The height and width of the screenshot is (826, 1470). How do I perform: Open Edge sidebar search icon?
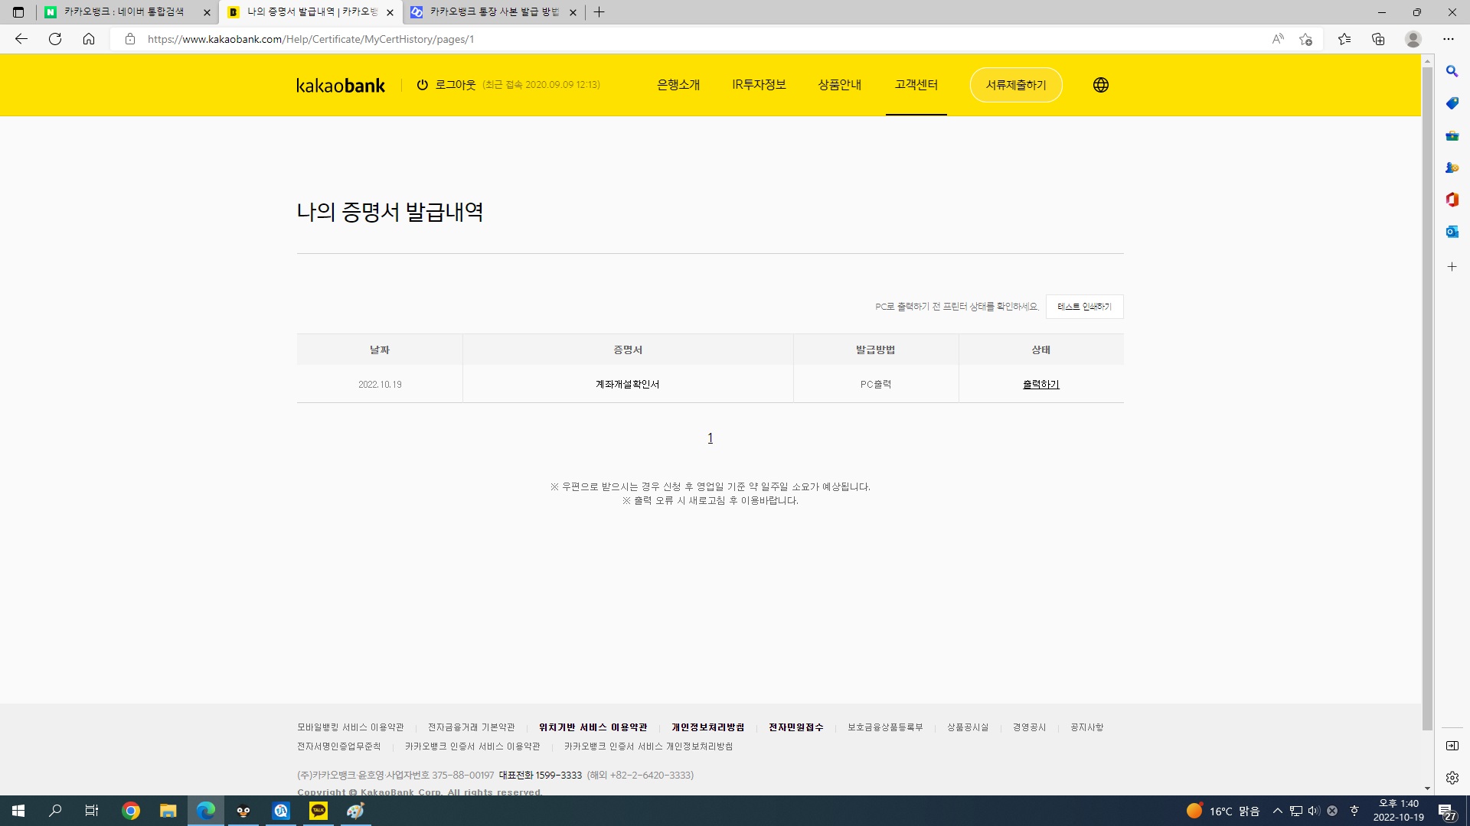coord(1452,71)
